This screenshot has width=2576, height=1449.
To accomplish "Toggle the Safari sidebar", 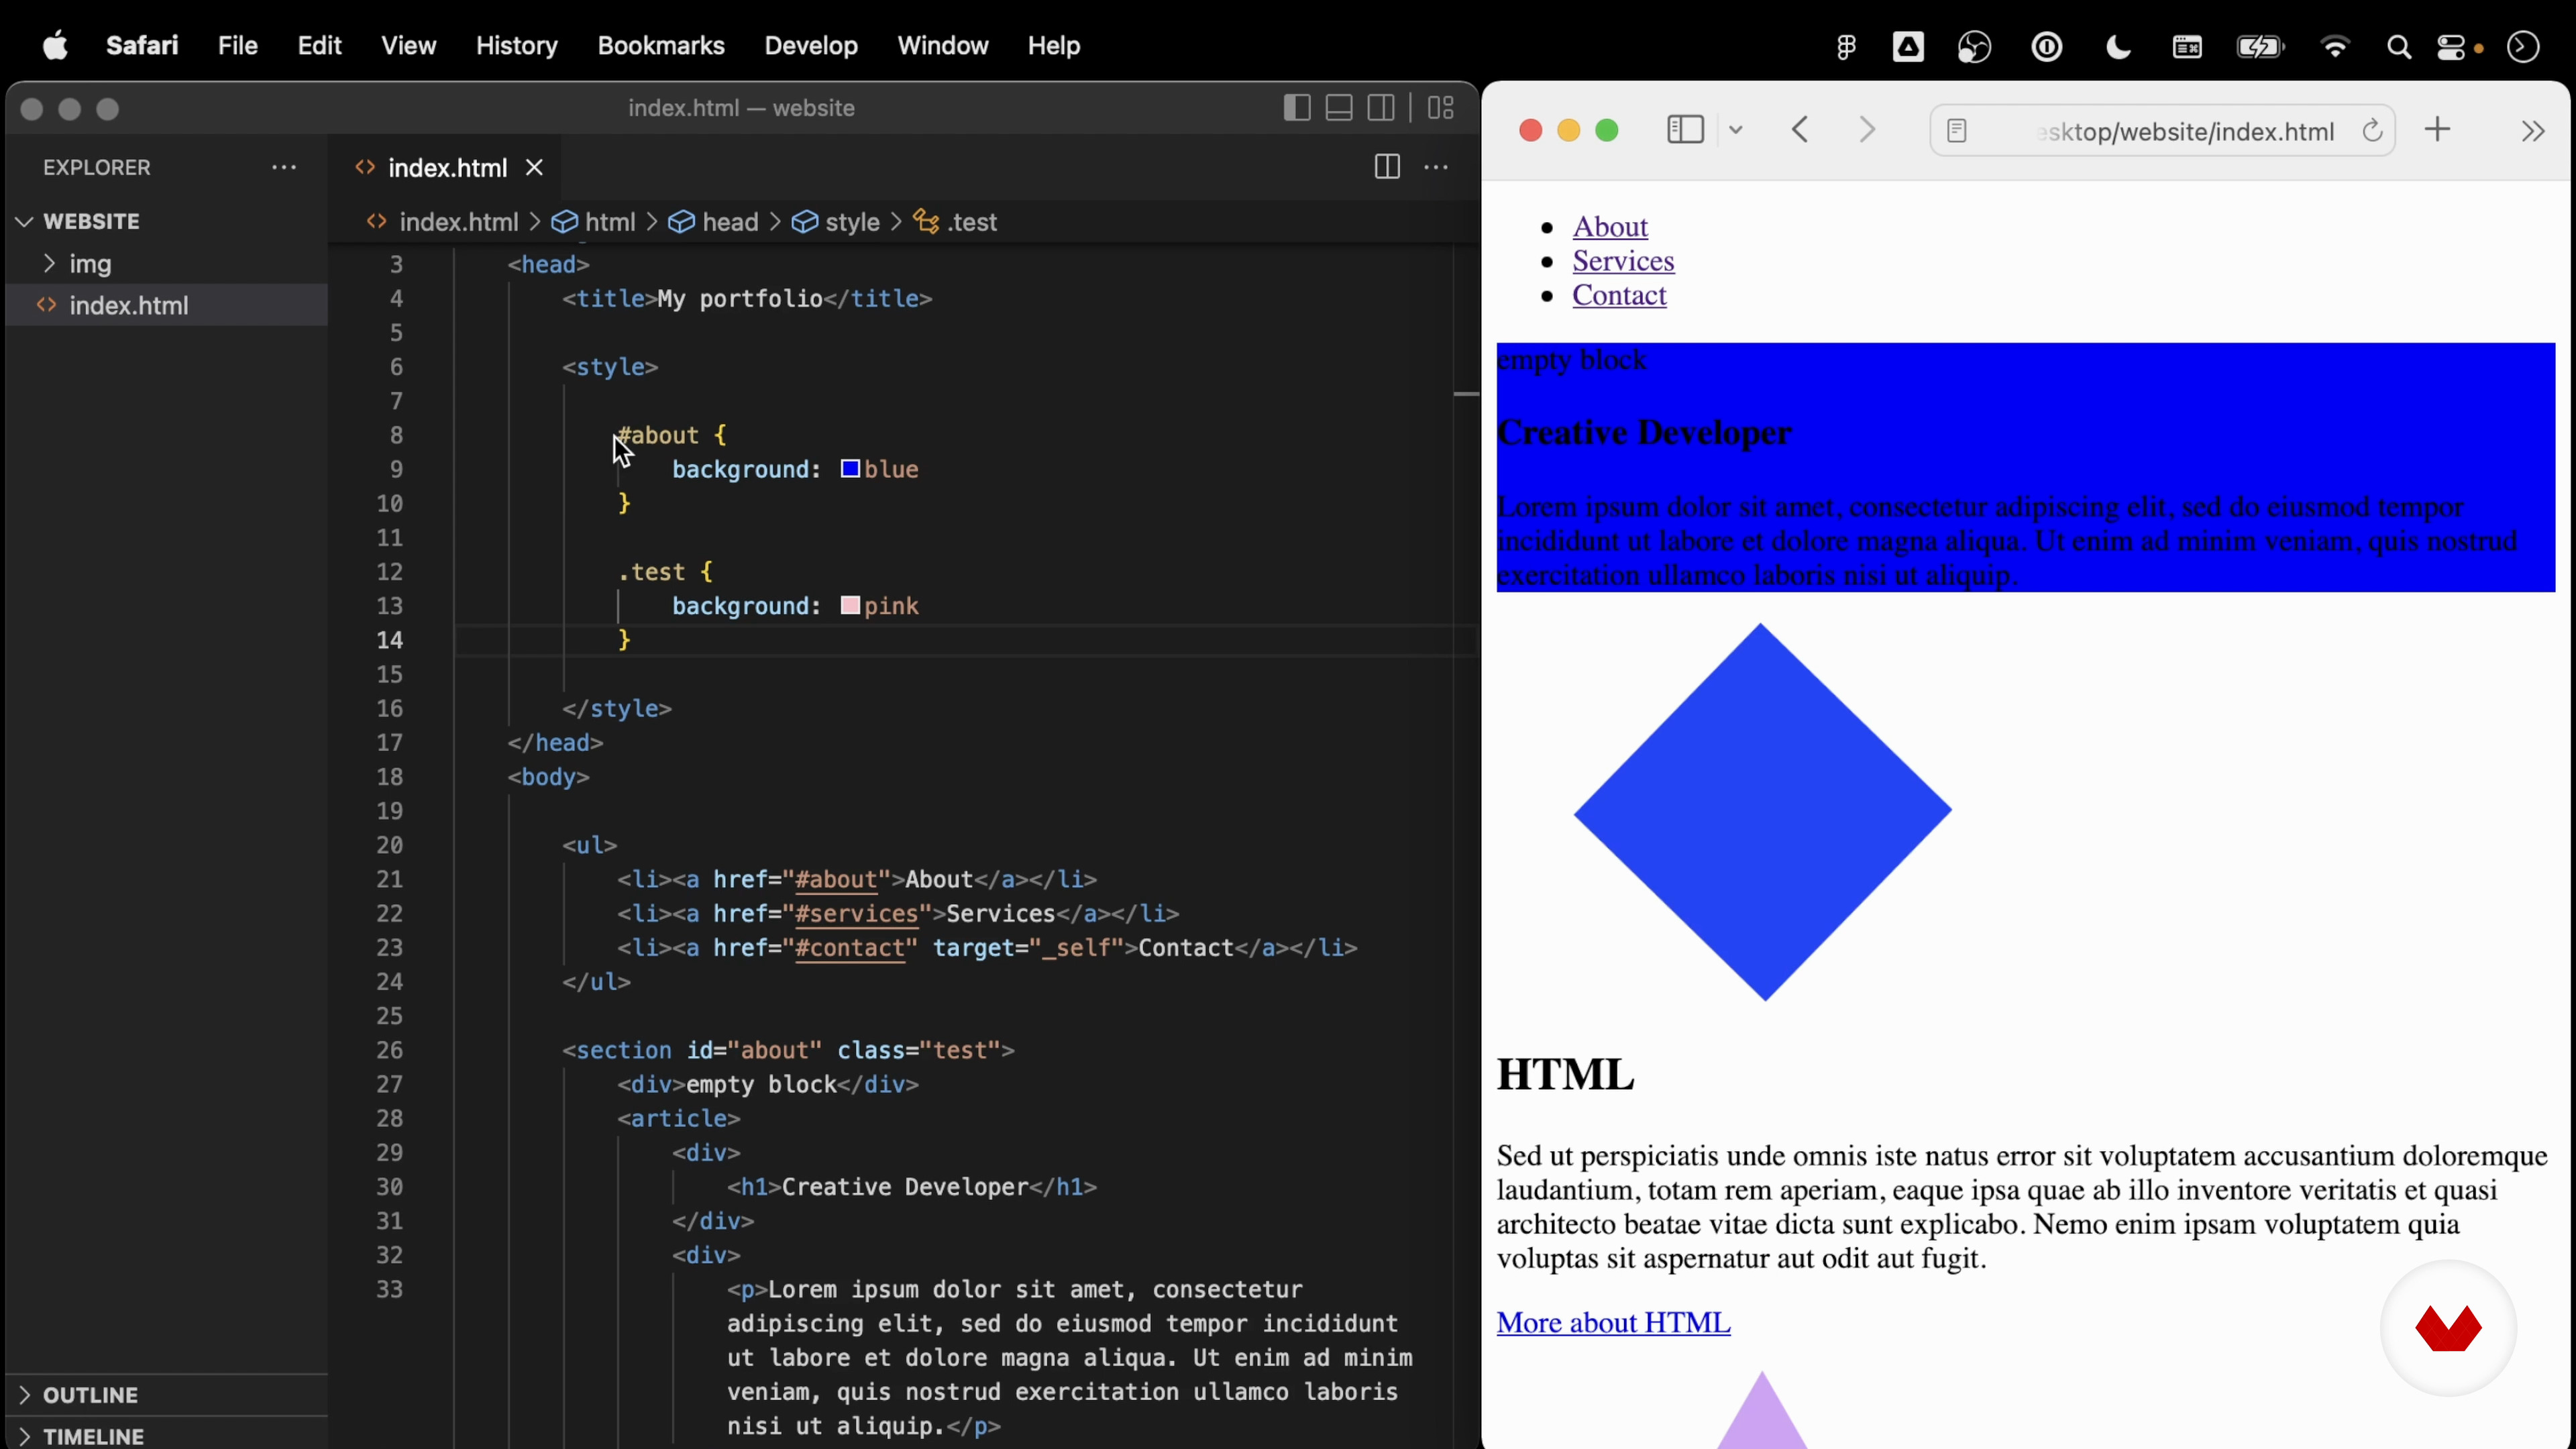I will (1686, 130).
